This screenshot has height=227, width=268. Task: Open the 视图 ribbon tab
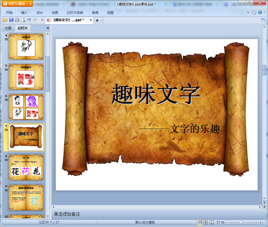110,13
